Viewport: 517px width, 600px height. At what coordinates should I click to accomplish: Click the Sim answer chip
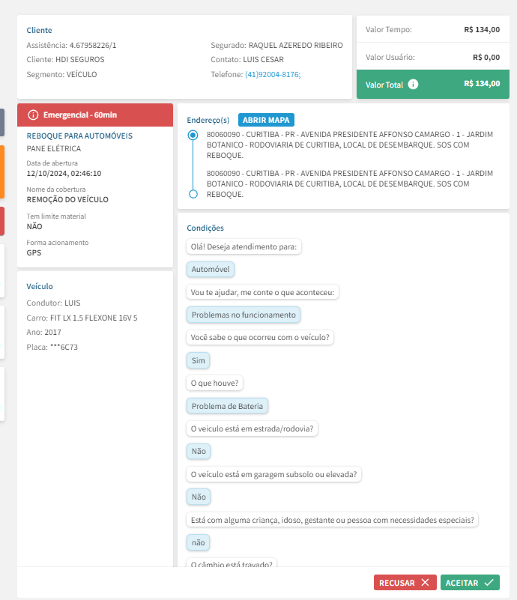(199, 361)
